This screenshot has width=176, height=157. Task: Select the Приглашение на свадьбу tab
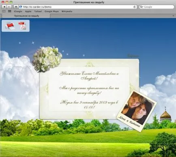click(26, 16)
